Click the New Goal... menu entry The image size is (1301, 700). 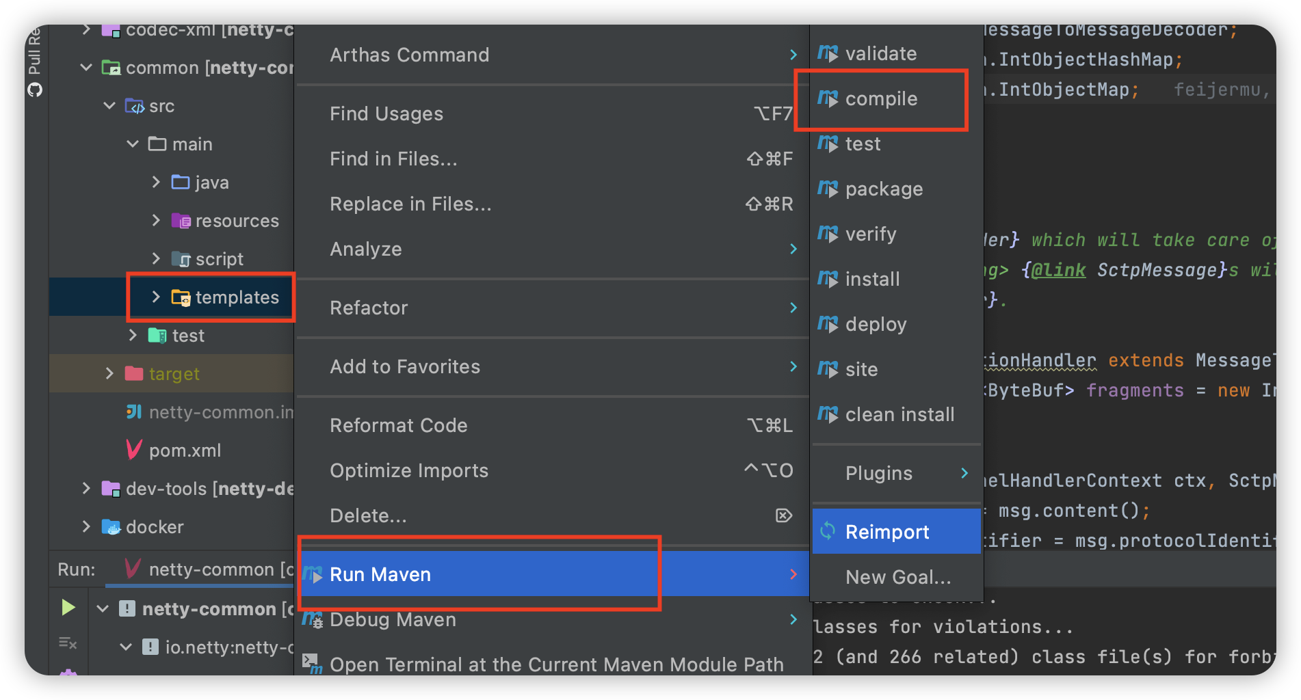pos(897,577)
